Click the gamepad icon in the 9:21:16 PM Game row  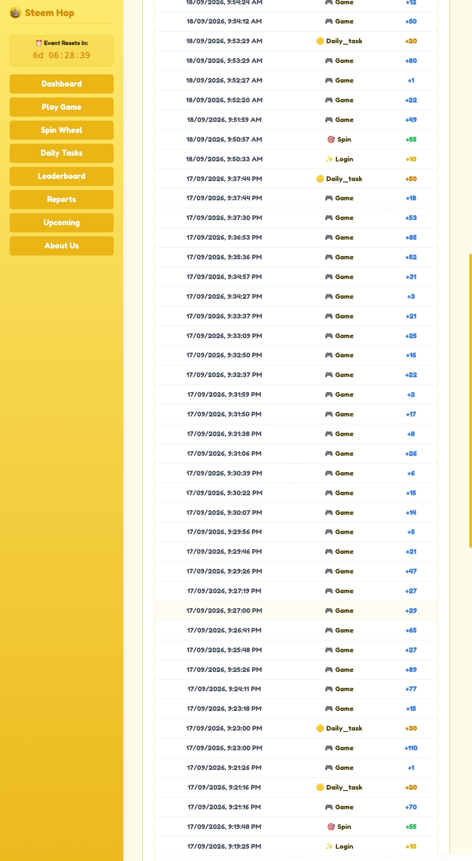click(x=329, y=807)
